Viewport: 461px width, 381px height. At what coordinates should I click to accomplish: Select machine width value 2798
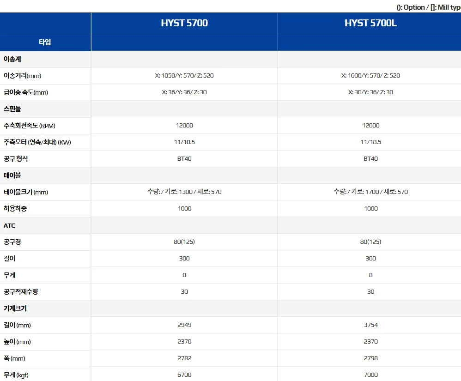(371, 358)
